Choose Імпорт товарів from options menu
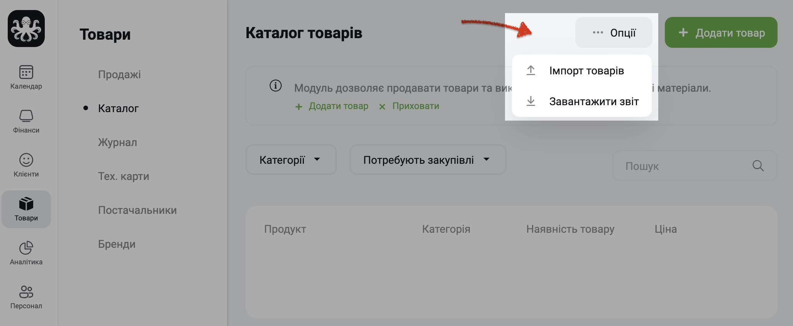Viewport: 793px width, 326px height. tap(581, 71)
